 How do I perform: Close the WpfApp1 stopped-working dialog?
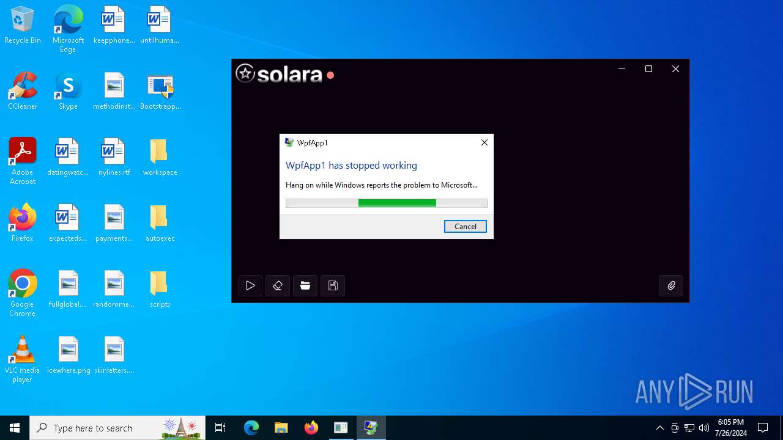pyautogui.click(x=484, y=142)
